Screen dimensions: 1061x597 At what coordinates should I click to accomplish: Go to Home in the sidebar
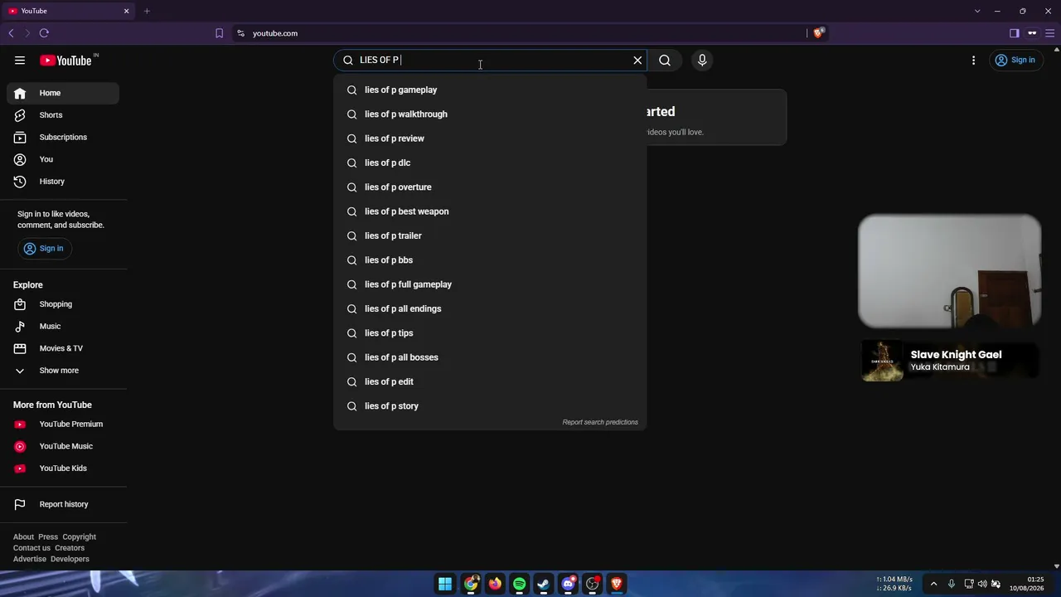(x=63, y=93)
